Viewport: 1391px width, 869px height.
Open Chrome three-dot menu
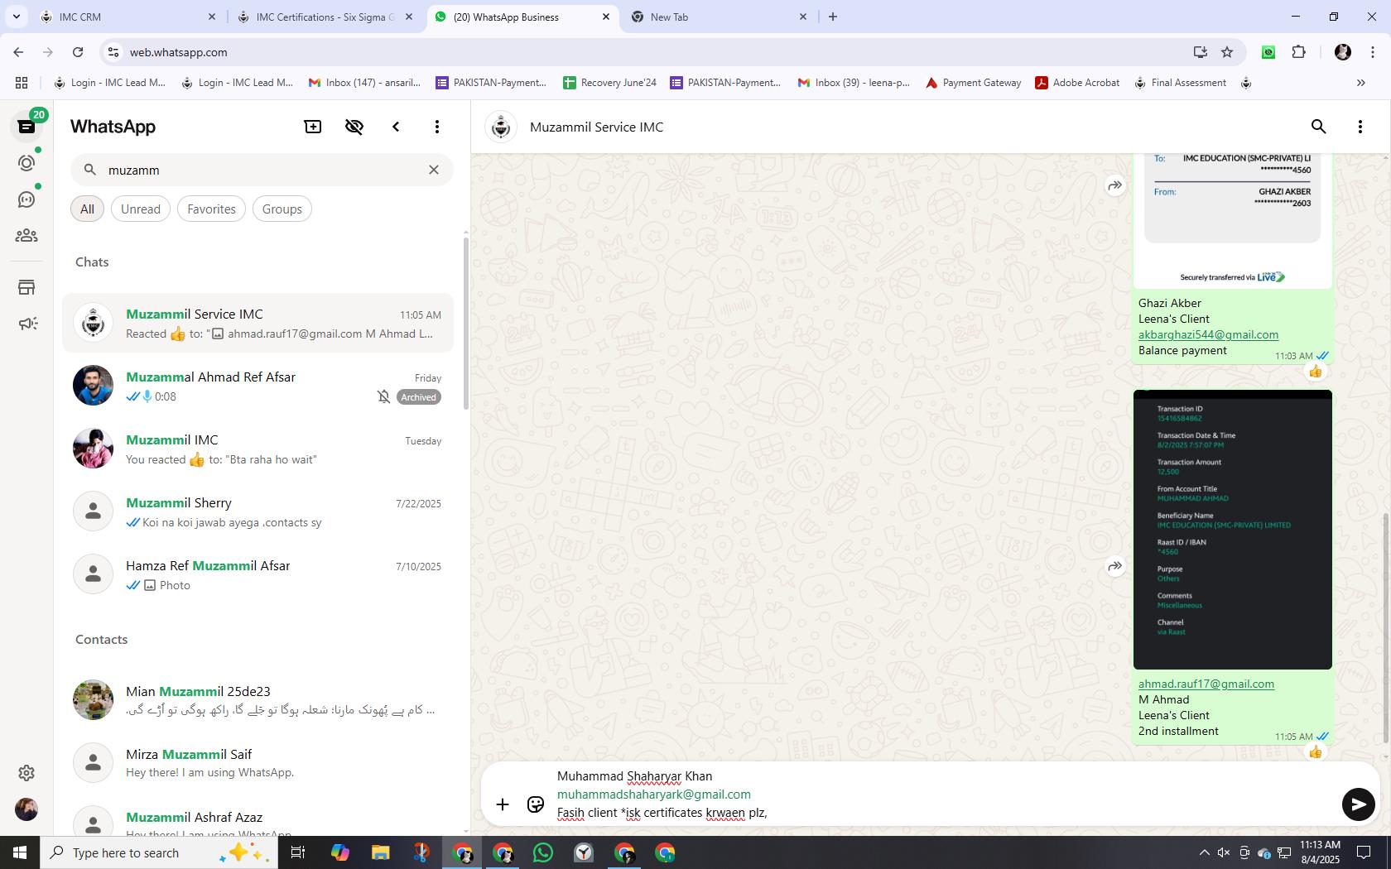[x=1372, y=52]
